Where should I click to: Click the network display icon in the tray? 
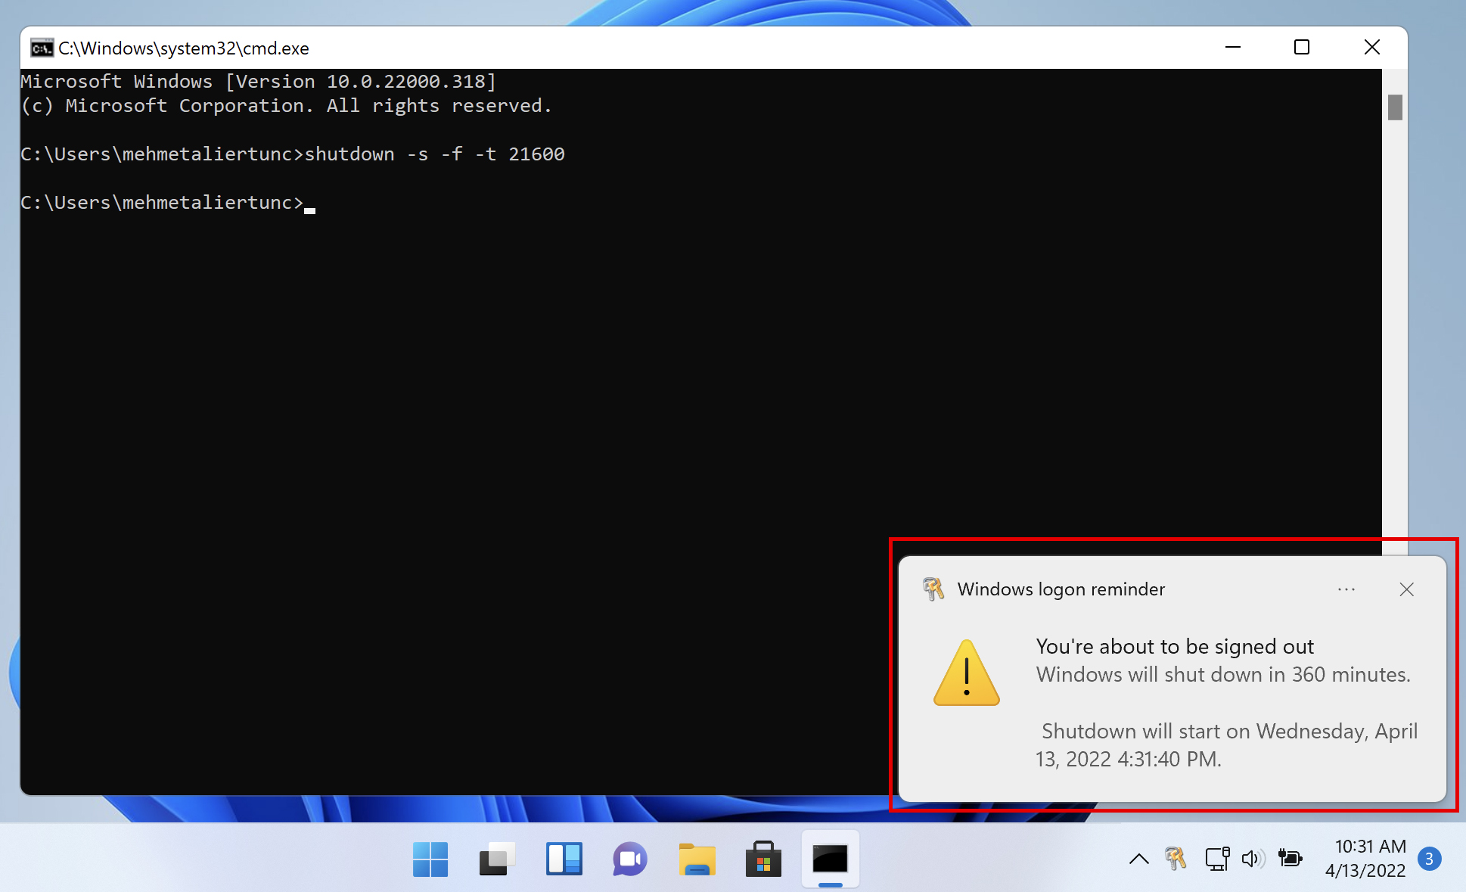coord(1217,859)
